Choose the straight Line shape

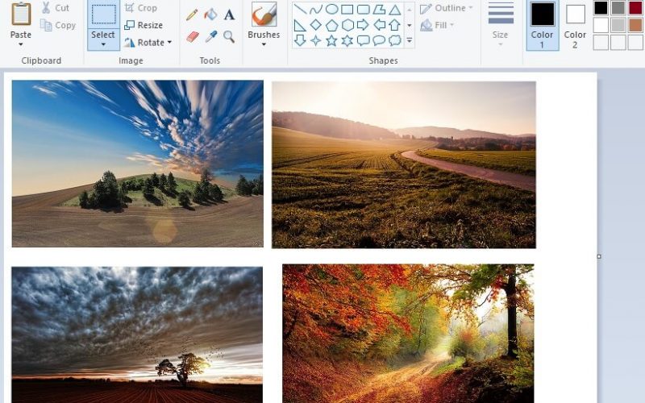300,9
